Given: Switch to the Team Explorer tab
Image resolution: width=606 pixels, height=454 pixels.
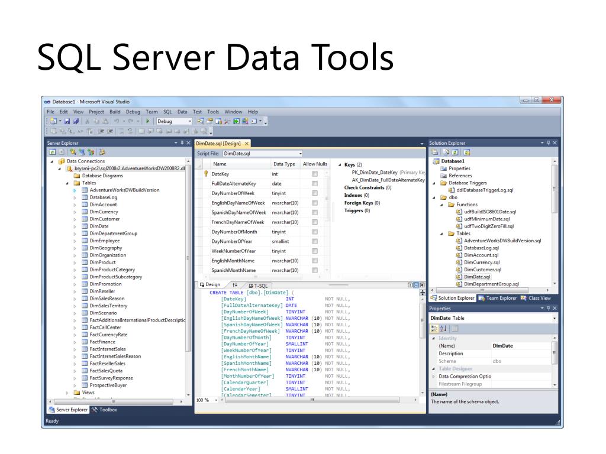Looking at the screenshot, I should (x=498, y=298).
